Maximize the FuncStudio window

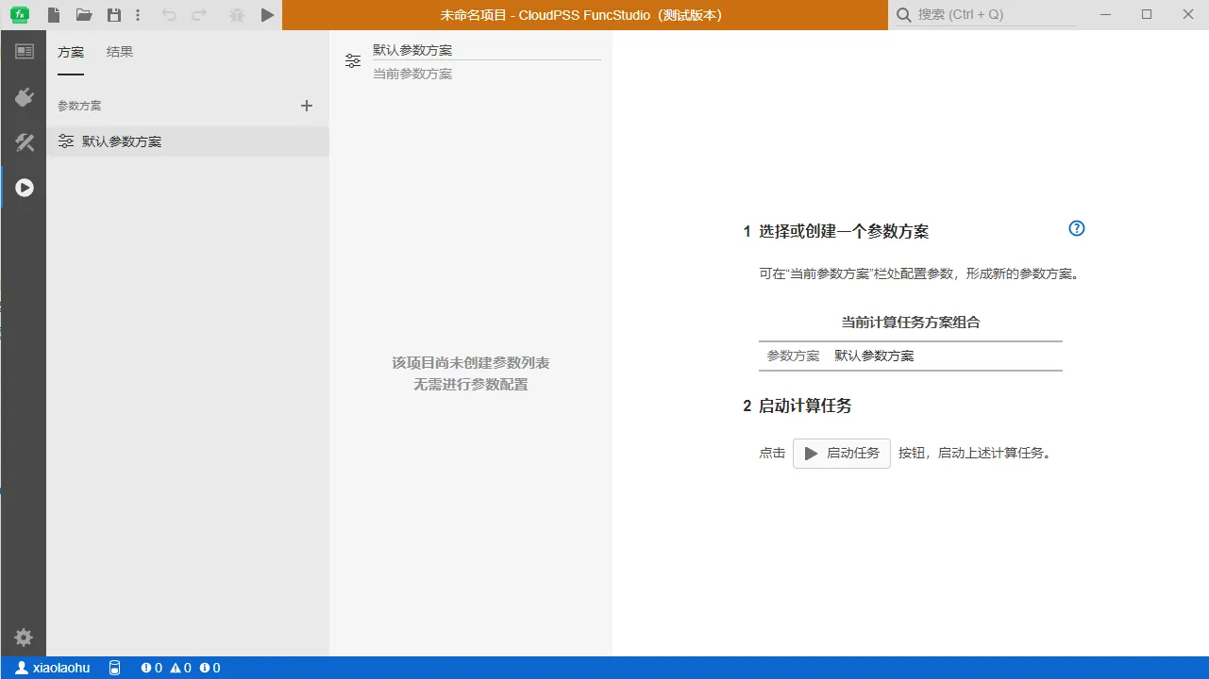pyautogui.click(x=1147, y=14)
